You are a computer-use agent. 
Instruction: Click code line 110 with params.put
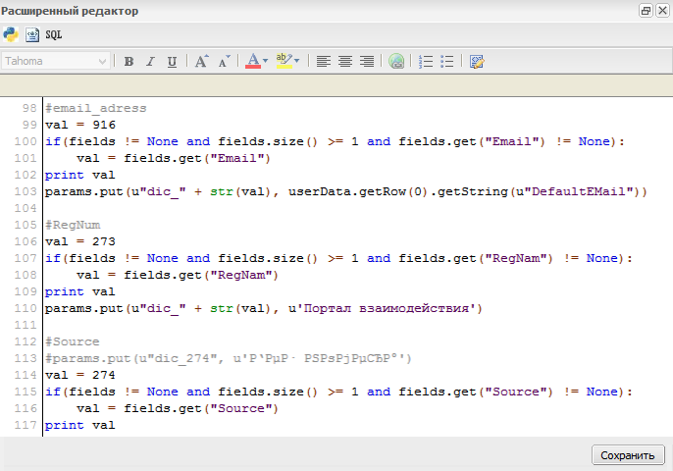click(x=263, y=308)
